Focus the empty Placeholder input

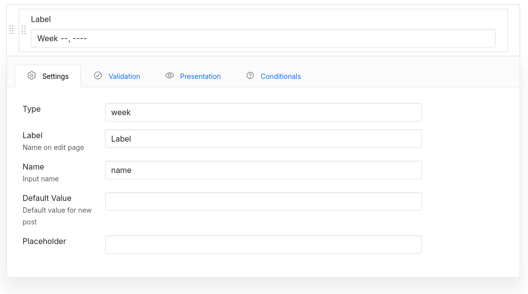point(263,245)
